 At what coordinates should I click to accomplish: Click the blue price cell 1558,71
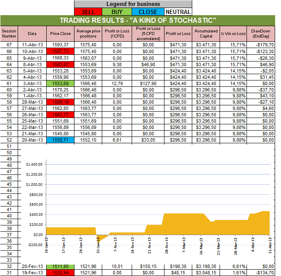pyautogui.click(x=61, y=140)
